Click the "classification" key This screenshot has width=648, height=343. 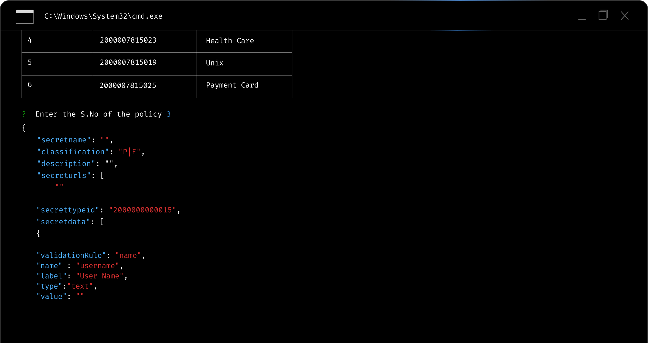(x=73, y=152)
